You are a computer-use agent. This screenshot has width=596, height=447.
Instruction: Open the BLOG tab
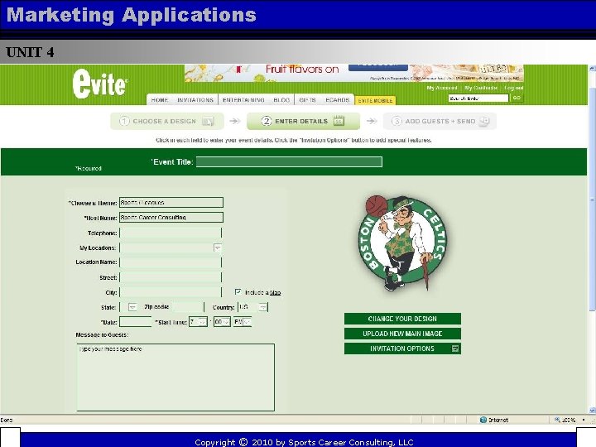coord(281,100)
